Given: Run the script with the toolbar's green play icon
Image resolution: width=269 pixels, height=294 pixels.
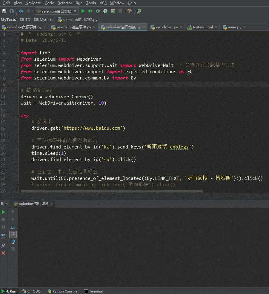Looking at the screenshot, I should pyautogui.click(x=83, y=11).
